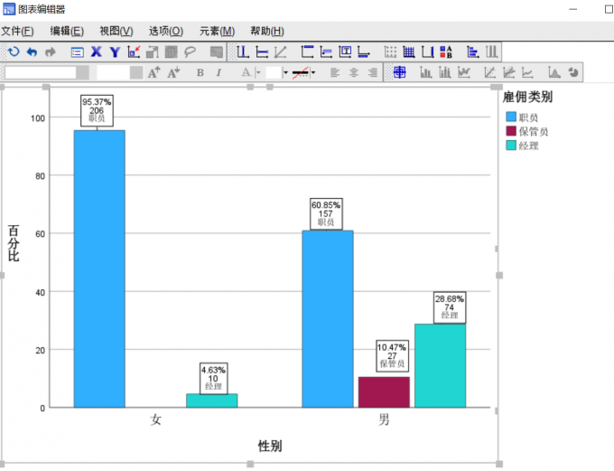The width and height of the screenshot is (614, 471).
Task: Open the 编辑(E) menu
Action: coord(67,31)
